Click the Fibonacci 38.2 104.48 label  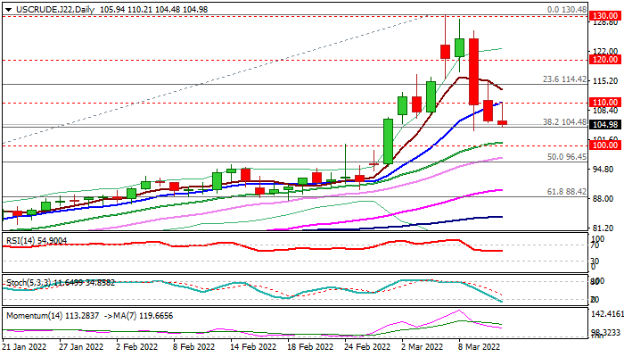tap(564, 122)
